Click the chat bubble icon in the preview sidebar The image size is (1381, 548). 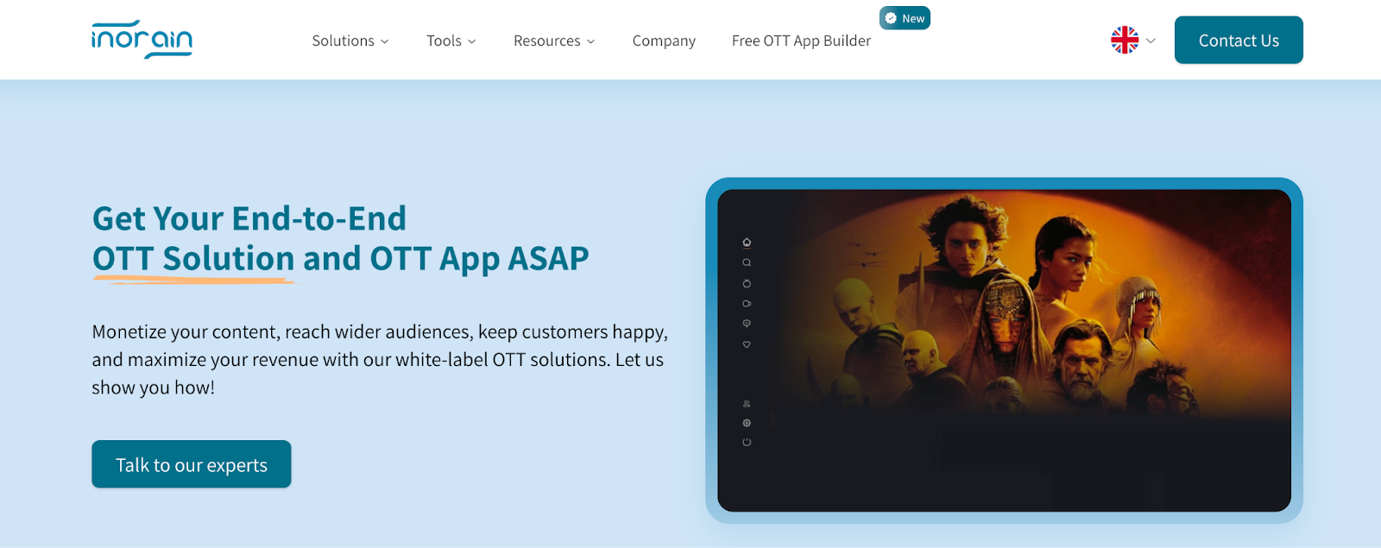click(x=747, y=324)
